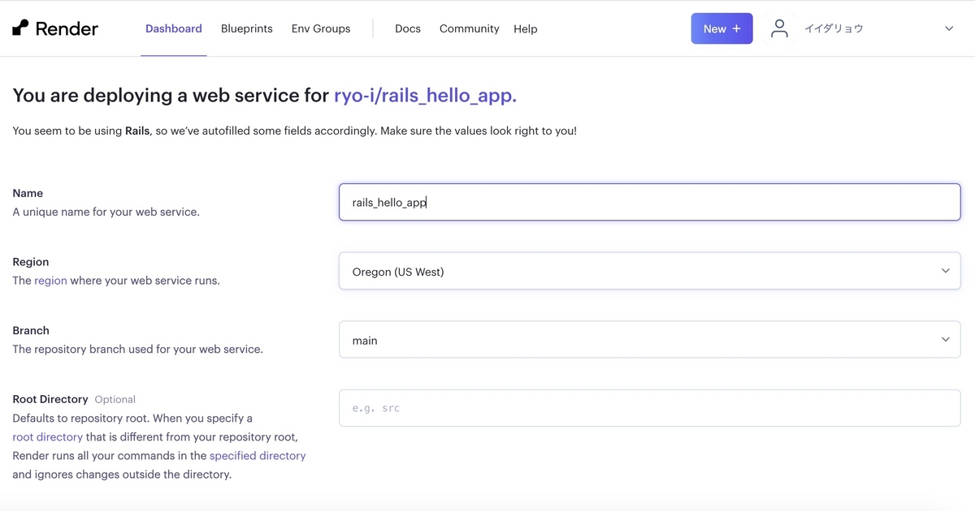Click 'A unique name for your web service.' text
The image size is (975, 511).
pos(106,212)
